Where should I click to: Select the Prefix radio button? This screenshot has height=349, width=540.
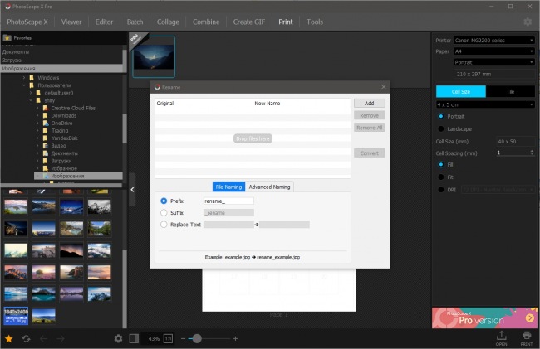pos(164,201)
